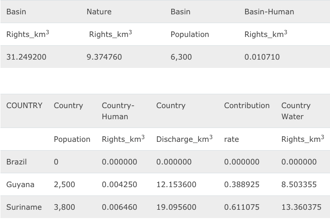The height and width of the screenshot is (219, 330).
Task: Select Guyana's population value 2,500
Action: pos(64,185)
